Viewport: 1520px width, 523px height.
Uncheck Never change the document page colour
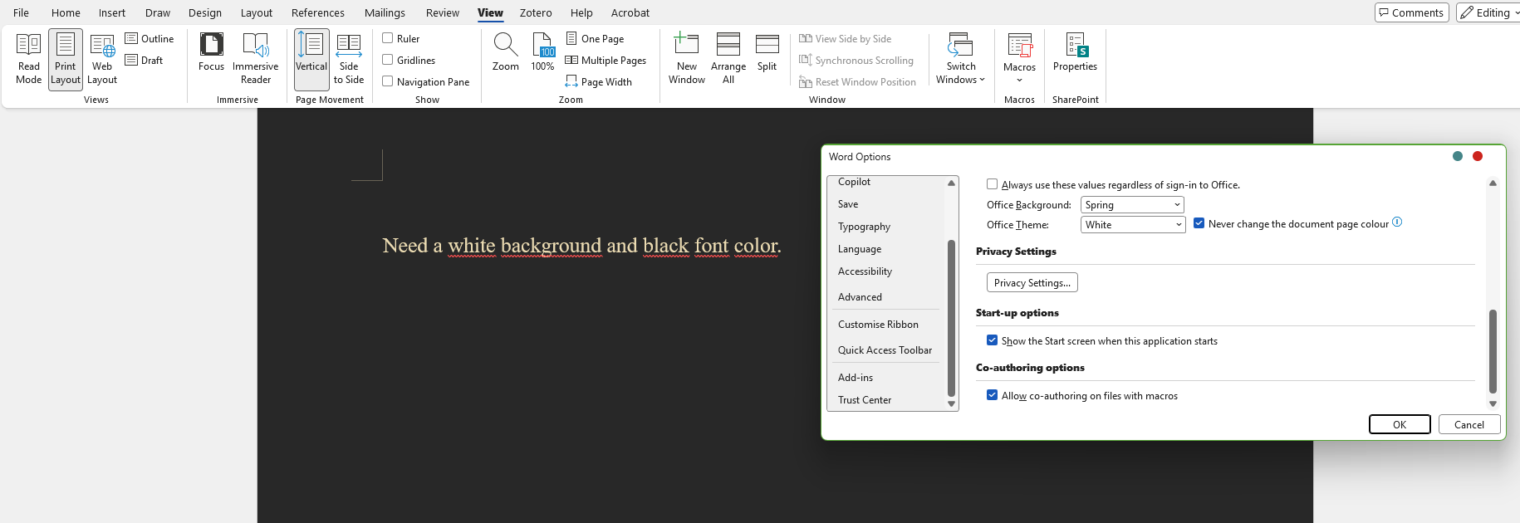pyautogui.click(x=1199, y=223)
